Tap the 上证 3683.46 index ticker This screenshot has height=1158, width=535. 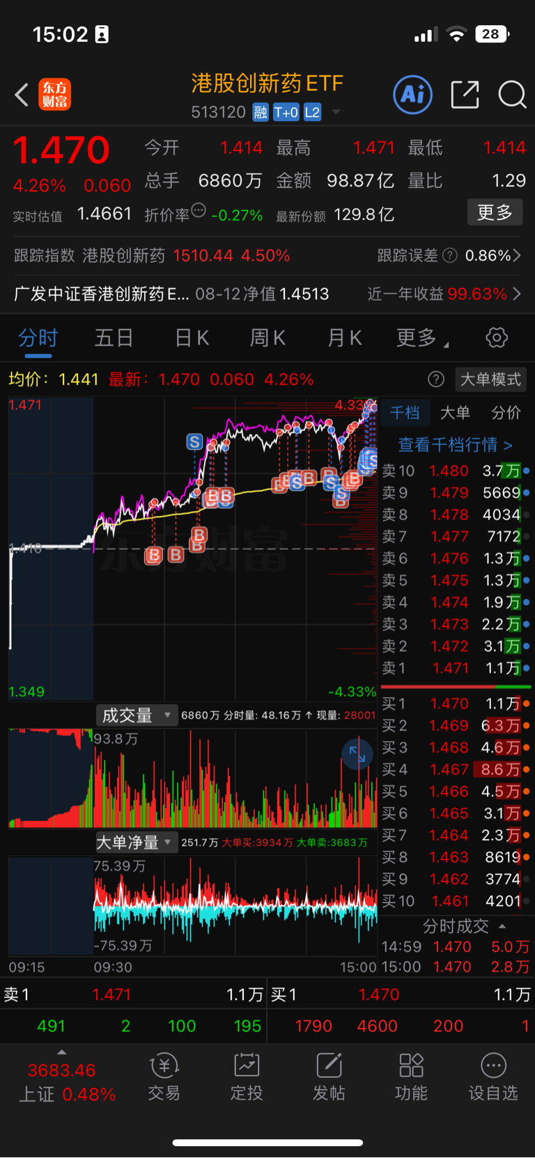67,1083
